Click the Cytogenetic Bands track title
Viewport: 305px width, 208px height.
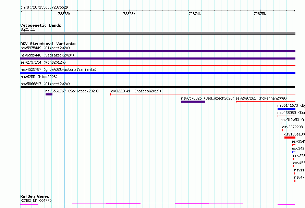point(41,25)
